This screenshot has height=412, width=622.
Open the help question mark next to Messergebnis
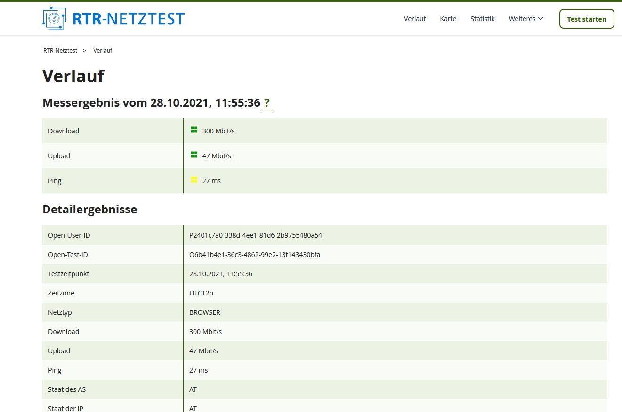tap(267, 103)
